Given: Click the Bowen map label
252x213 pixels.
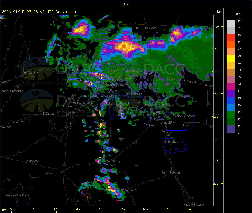Looking at the screenshot, I should click(186, 125).
